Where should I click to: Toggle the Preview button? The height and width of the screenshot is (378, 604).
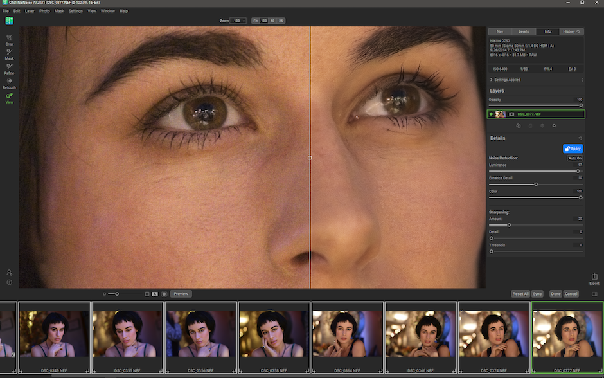[181, 294]
